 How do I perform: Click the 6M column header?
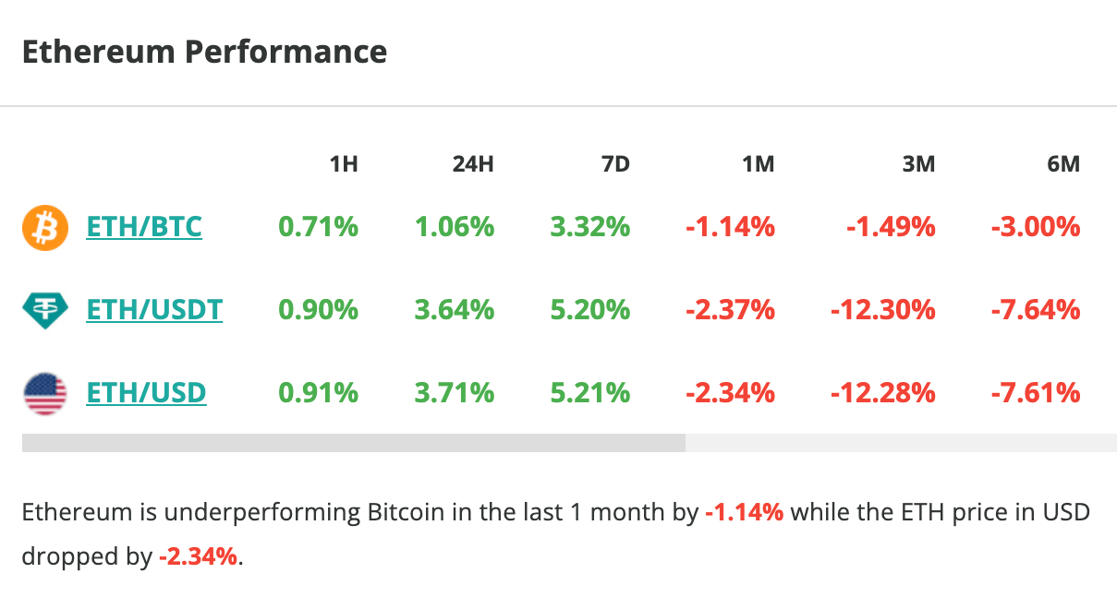[x=1063, y=165]
